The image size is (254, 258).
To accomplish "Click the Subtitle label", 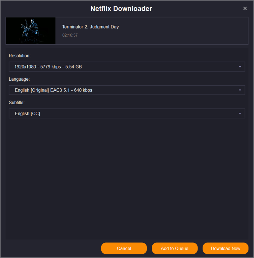I will pyautogui.click(x=16, y=103).
